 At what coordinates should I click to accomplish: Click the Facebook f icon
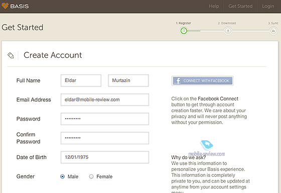pyautogui.click(x=178, y=81)
